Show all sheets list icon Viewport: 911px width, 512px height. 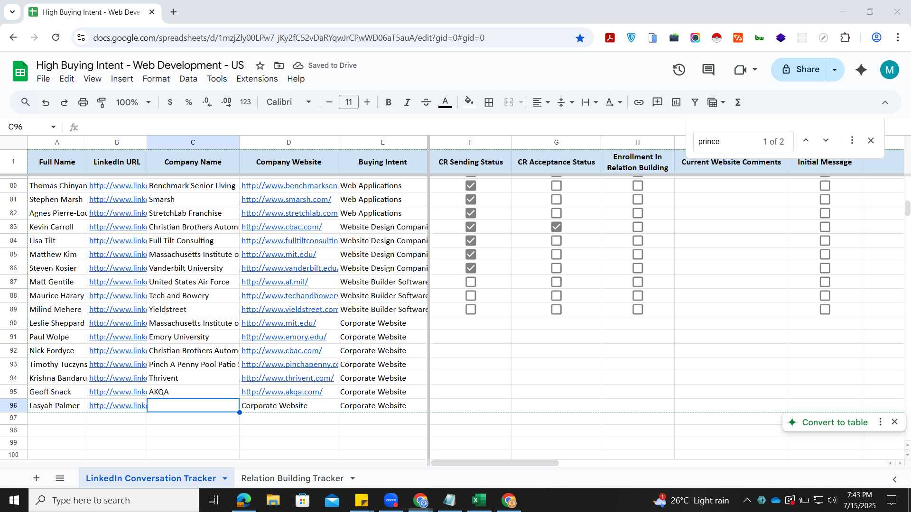[x=60, y=478]
